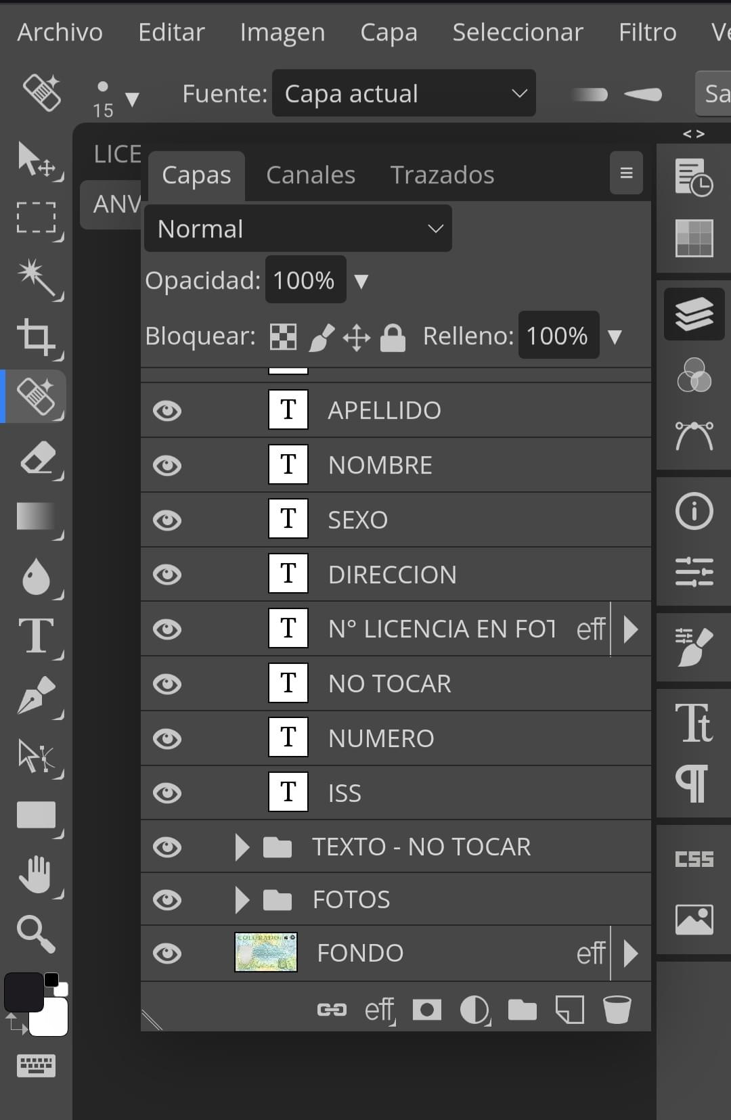The width and height of the screenshot is (731, 1120).
Task: Select the Rectangle Select tool
Action: click(x=37, y=218)
